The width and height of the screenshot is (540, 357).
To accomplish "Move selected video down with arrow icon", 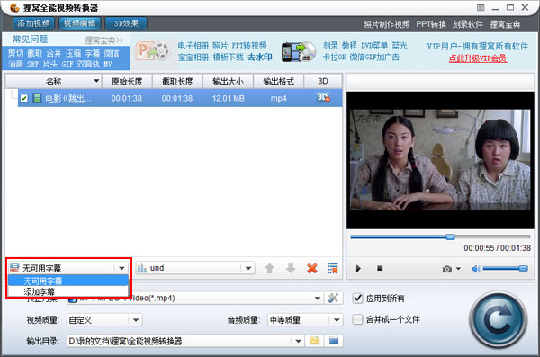I will point(291,268).
